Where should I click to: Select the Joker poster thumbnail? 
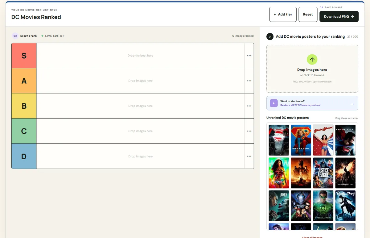click(279, 206)
